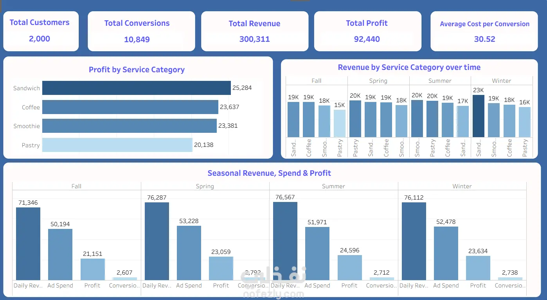The image size is (547, 300).
Task: Select the Sandwich profit bar
Action: click(x=136, y=88)
